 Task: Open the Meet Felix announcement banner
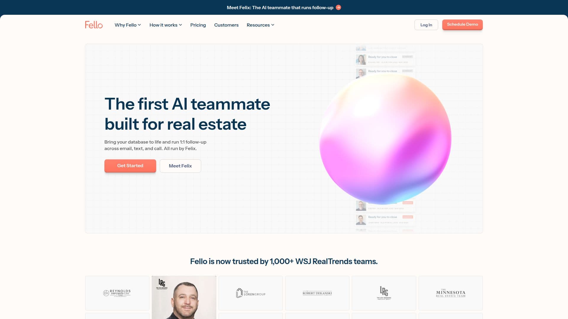point(284,7)
